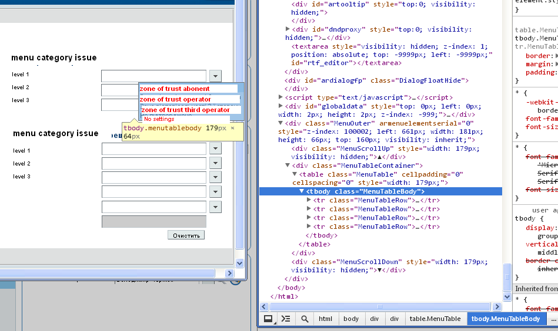Open level 1 dropdown in upper menu category section
Viewport: 558px width, 331px height.
tap(215, 76)
